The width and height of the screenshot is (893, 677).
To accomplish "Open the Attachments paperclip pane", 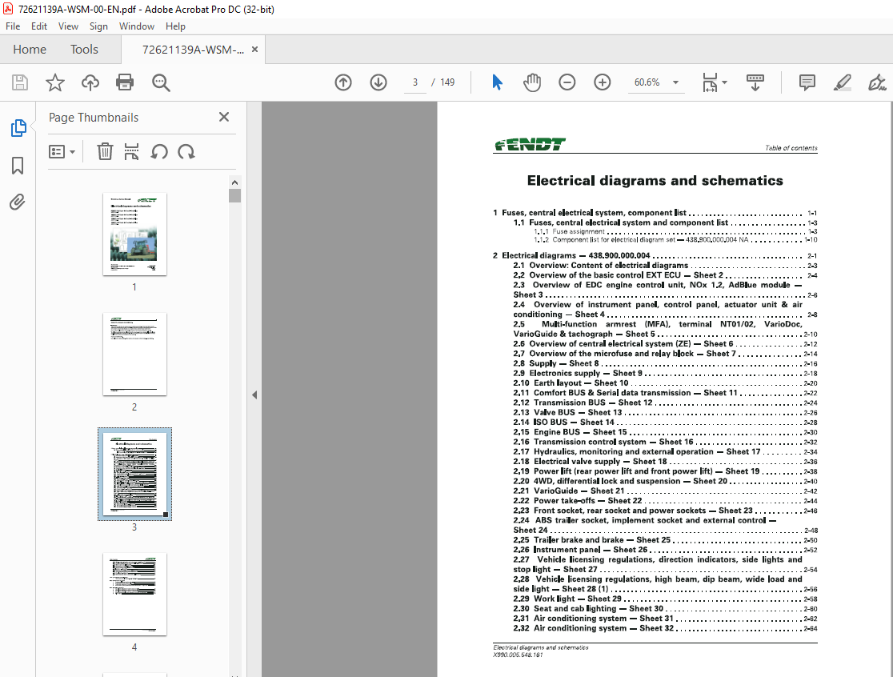I will (18, 202).
